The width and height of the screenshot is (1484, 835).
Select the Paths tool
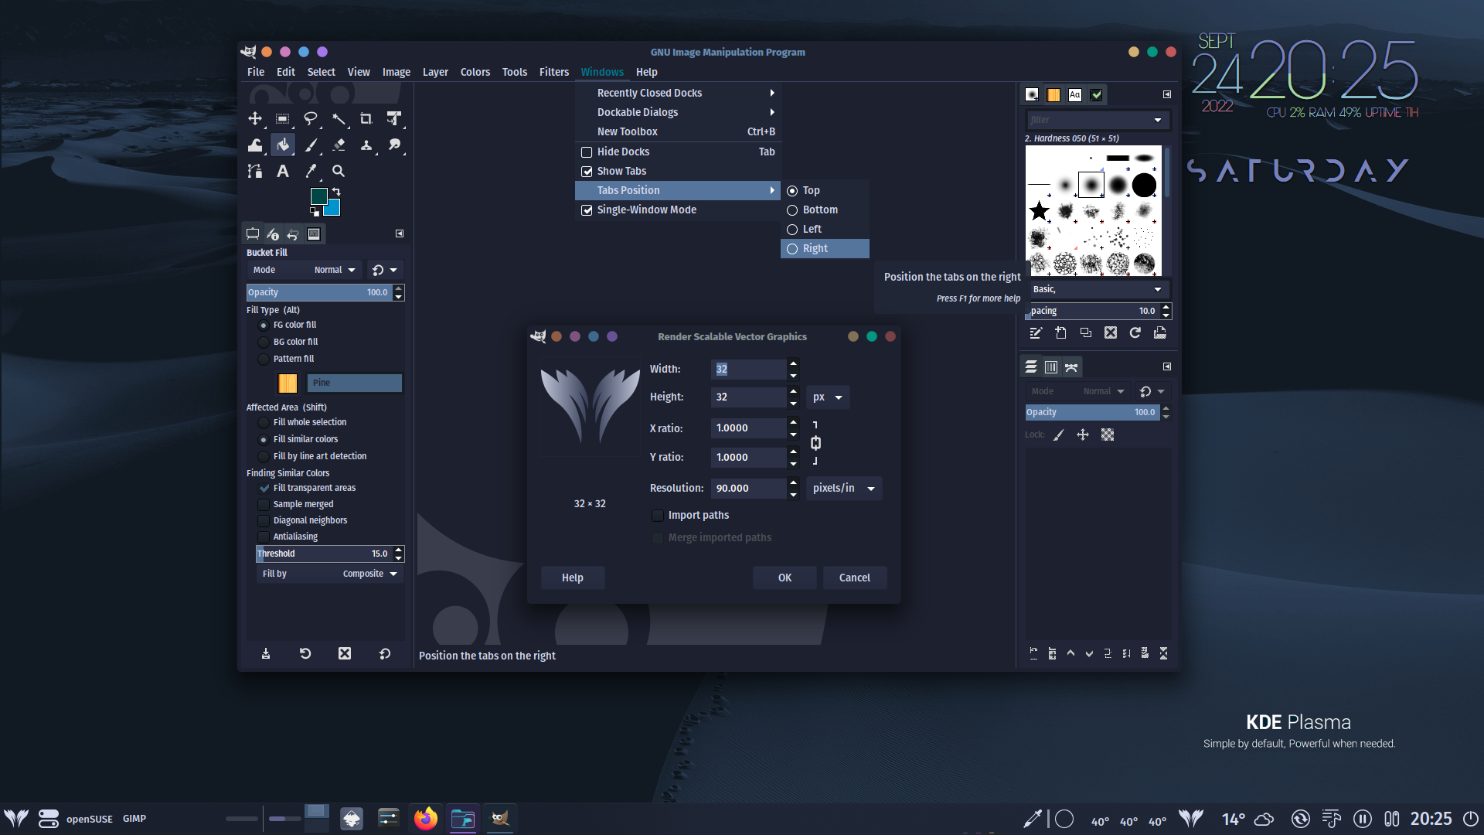(x=255, y=171)
